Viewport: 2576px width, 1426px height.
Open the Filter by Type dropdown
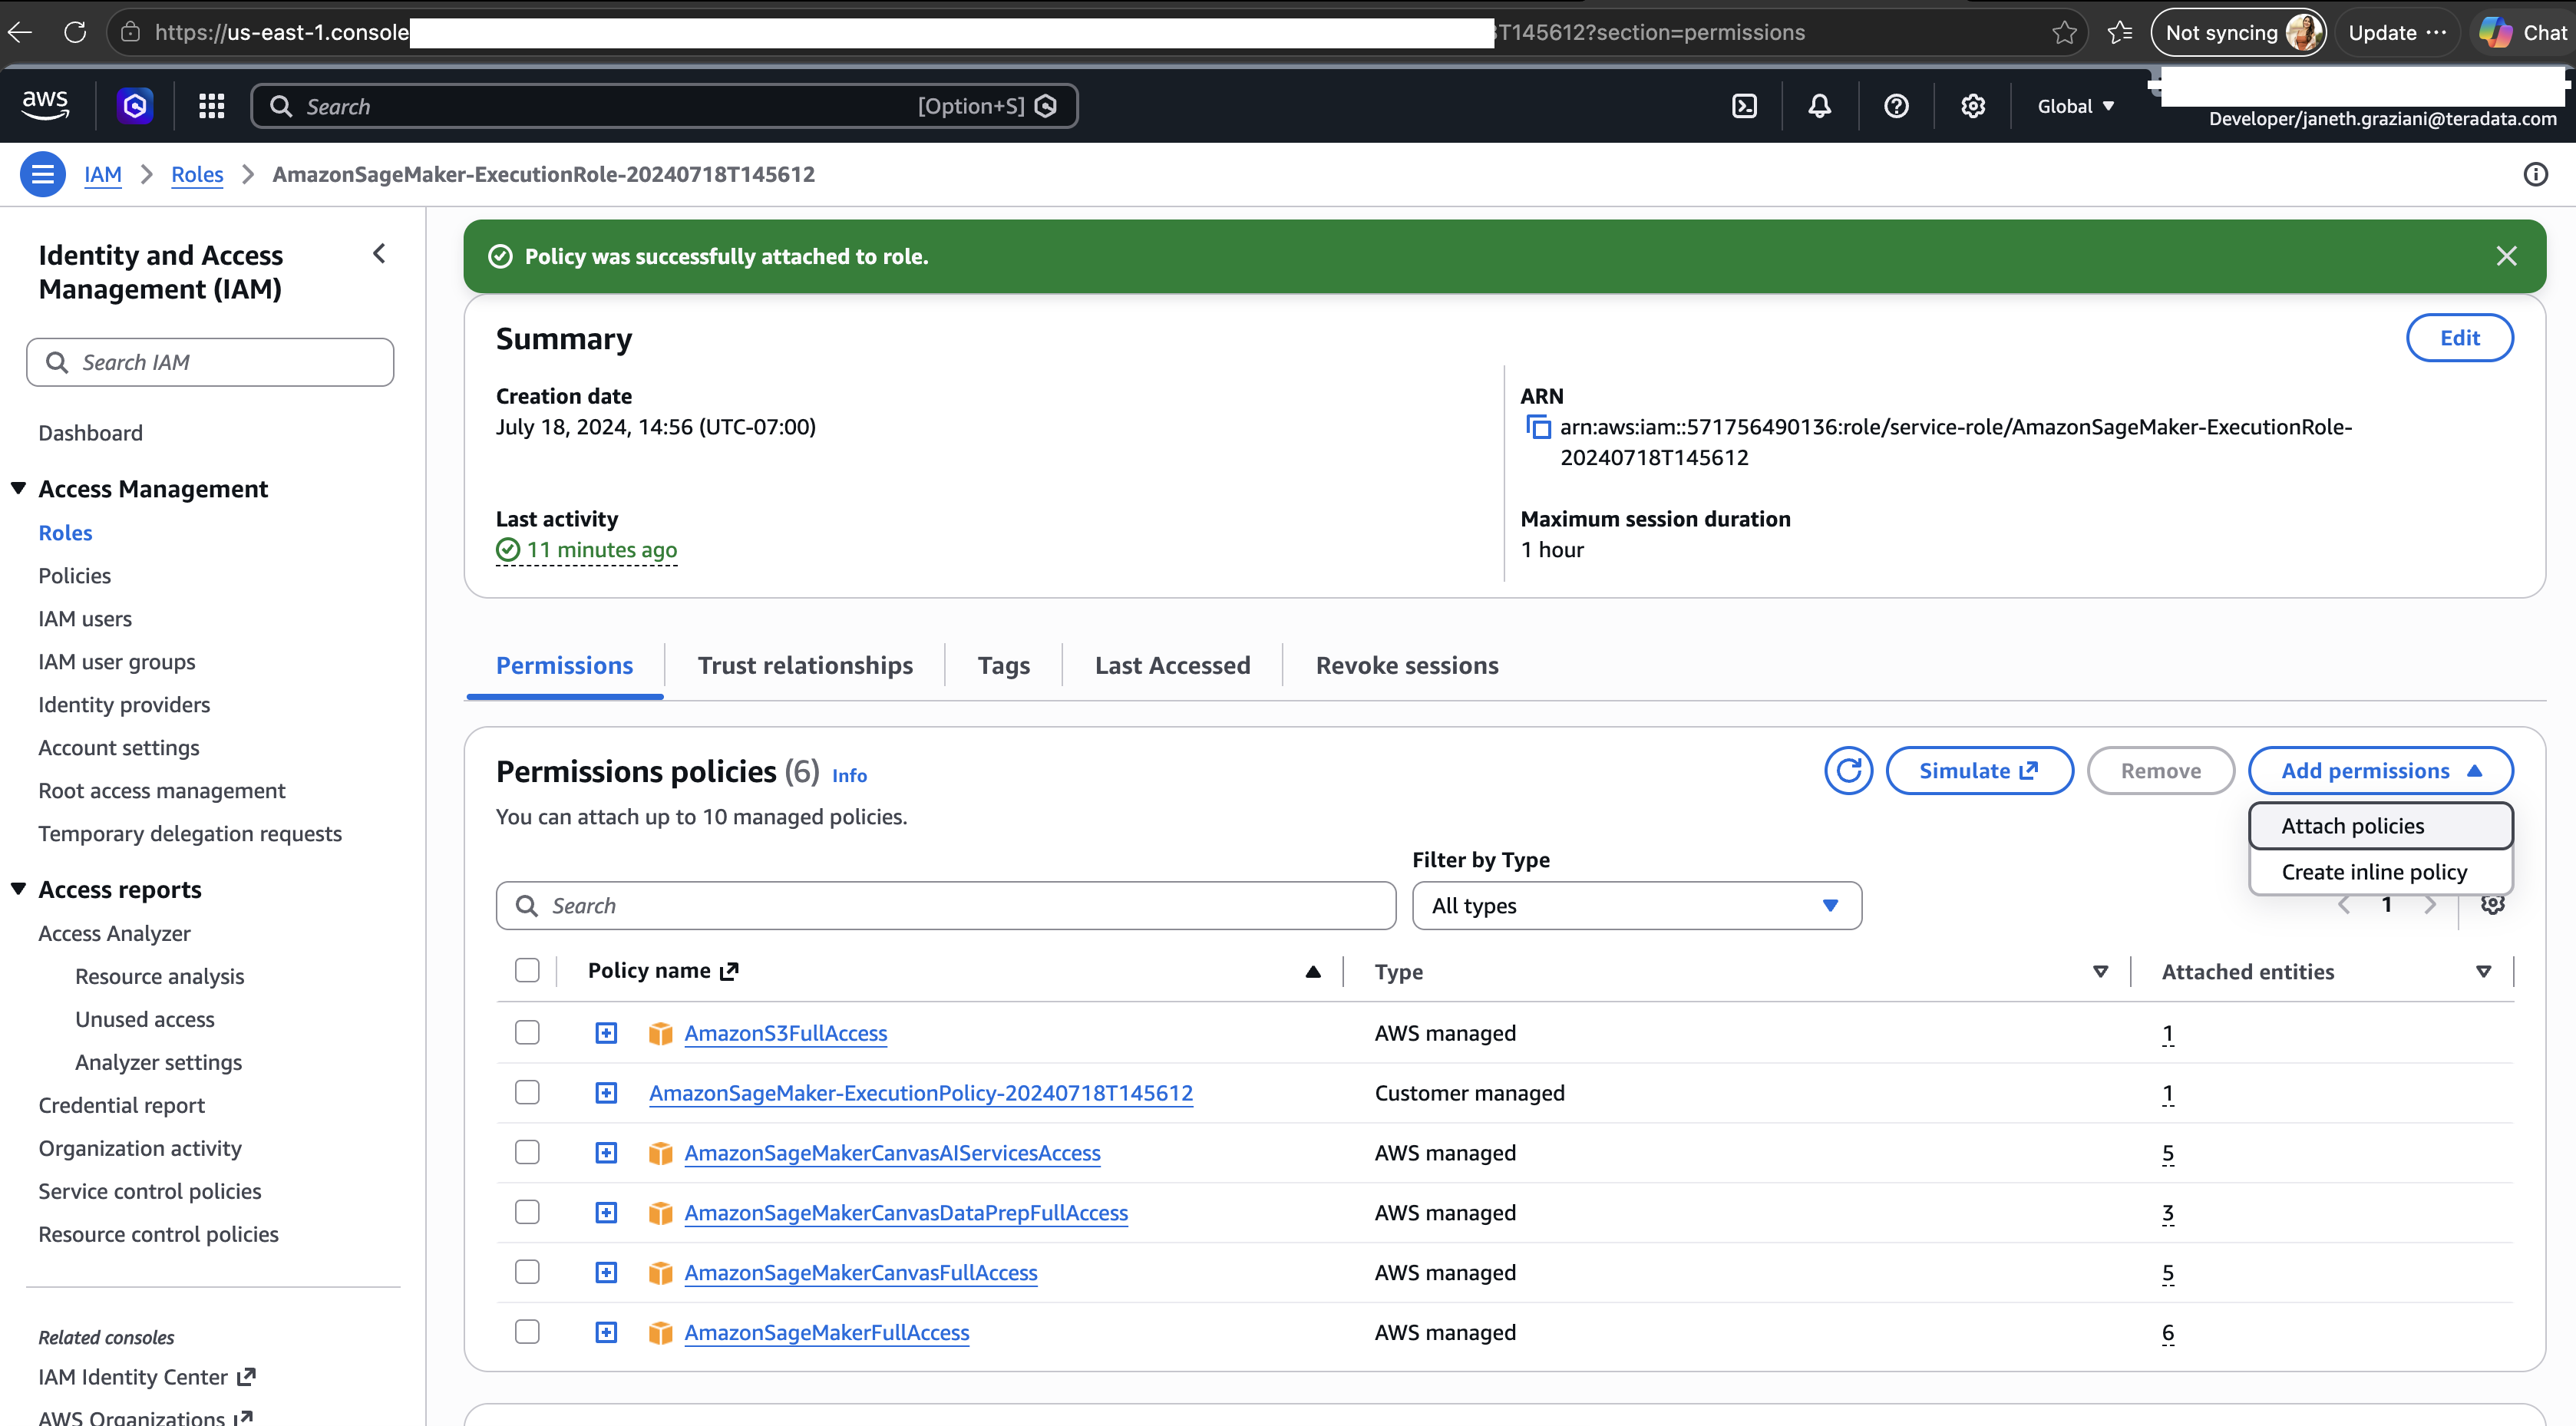coord(1636,906)
